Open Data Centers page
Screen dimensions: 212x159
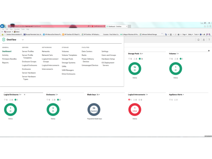tap(87, 51)
